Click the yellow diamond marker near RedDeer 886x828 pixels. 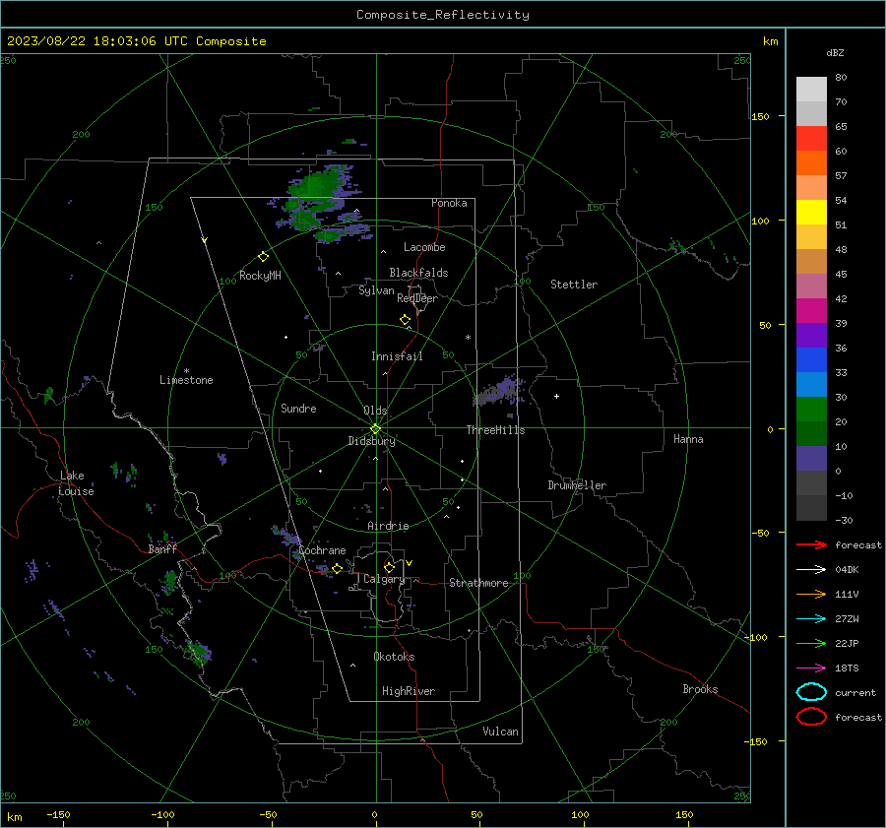405,319
